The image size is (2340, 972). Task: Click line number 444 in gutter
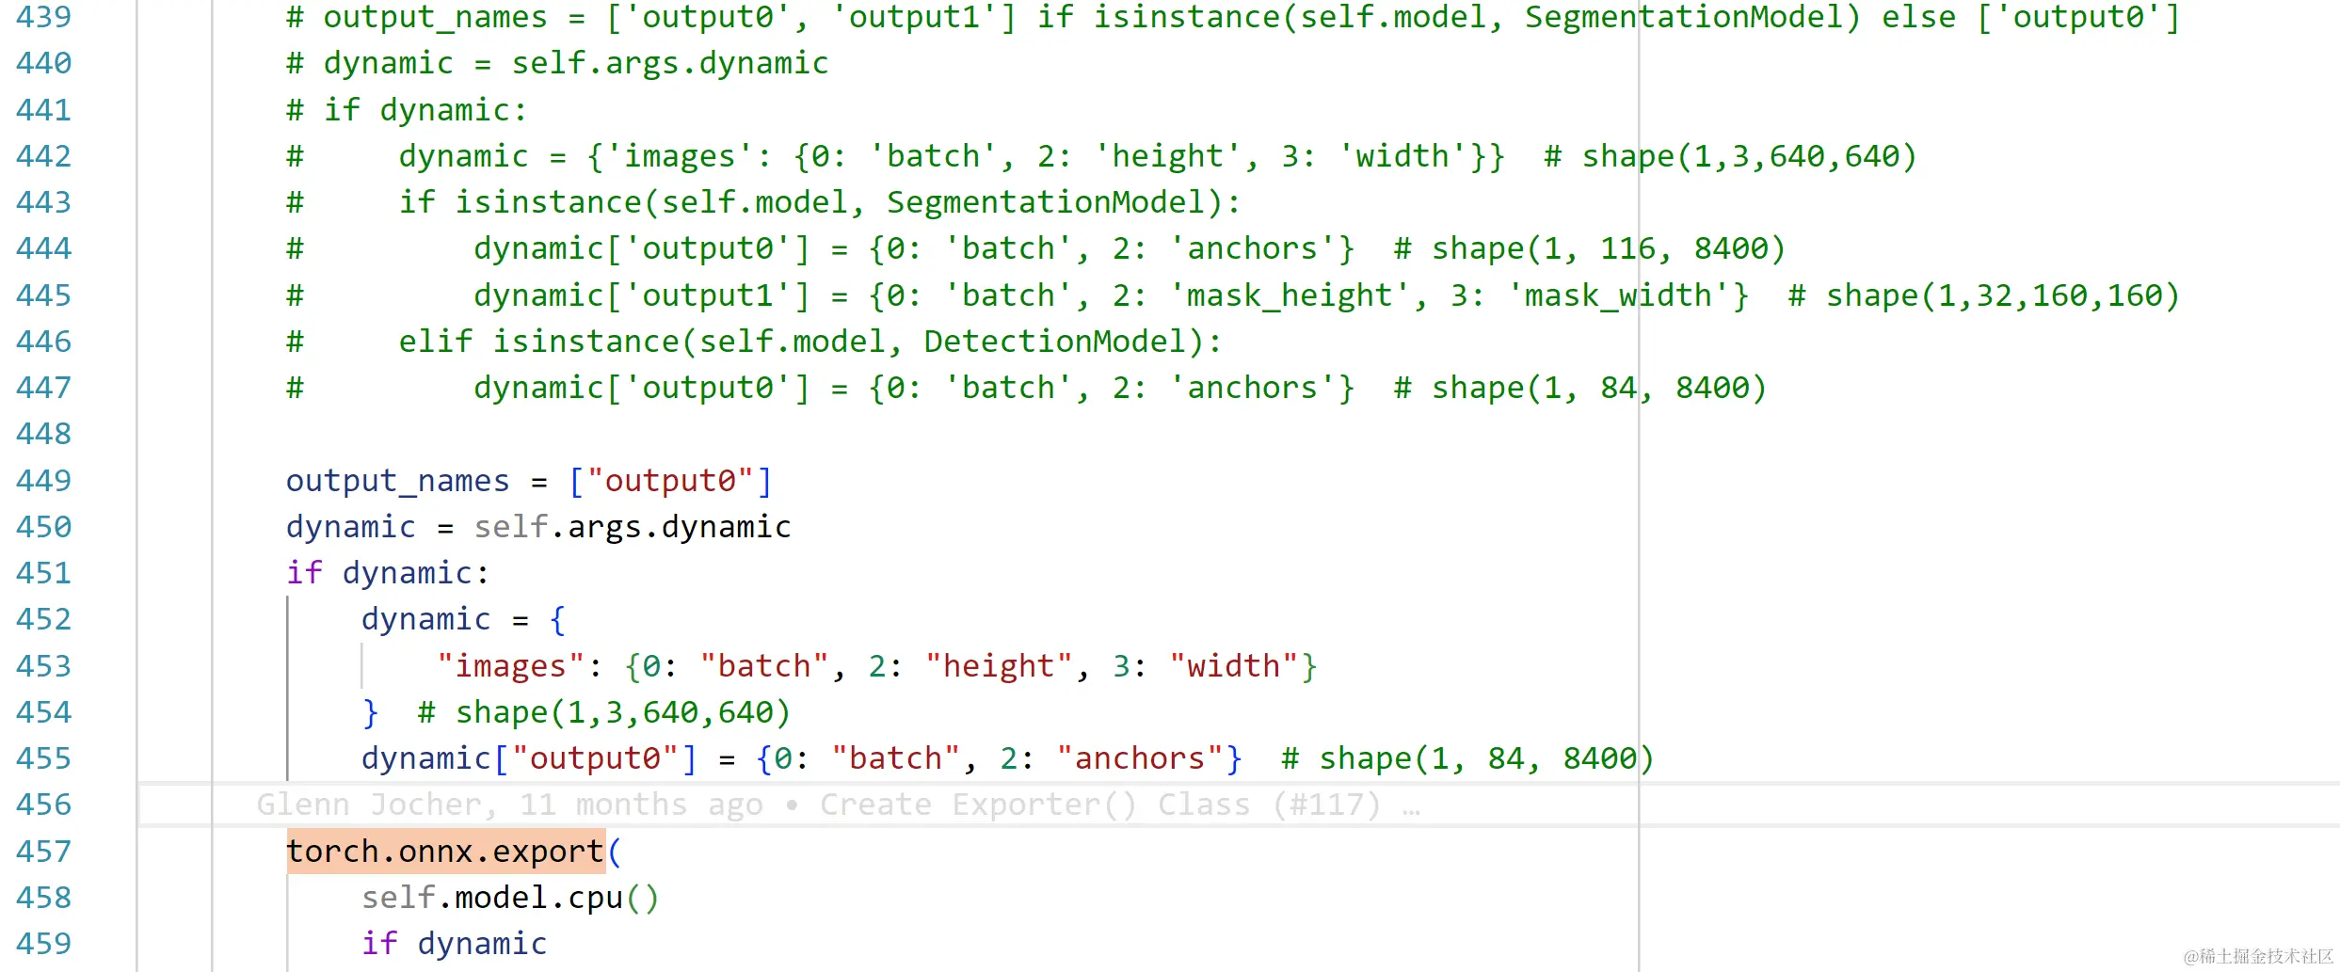[43, 248]
